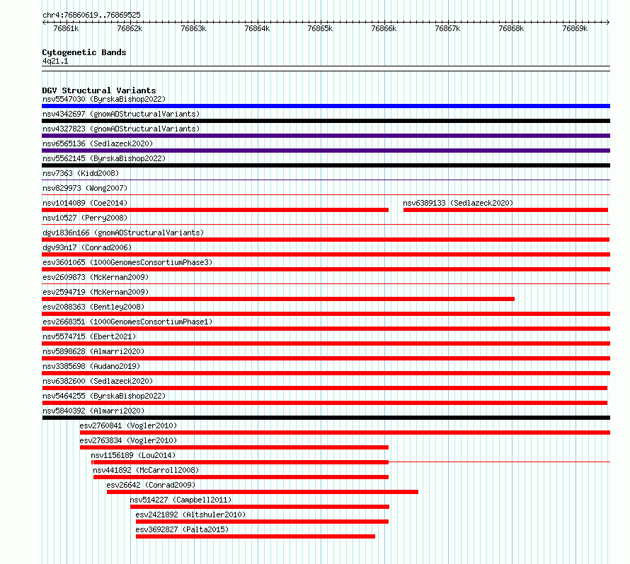Click the ruler's right arrow end
Image resolution: width=630 pixels, height=564 pixels.
tap(608, 22)
